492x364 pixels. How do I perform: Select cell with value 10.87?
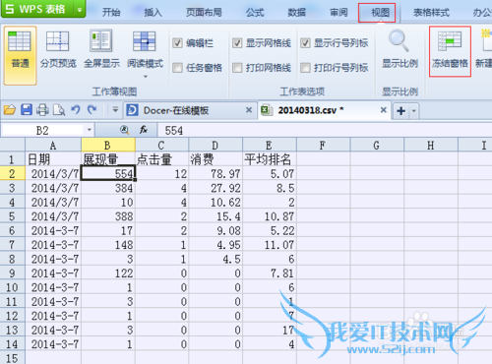270,216
